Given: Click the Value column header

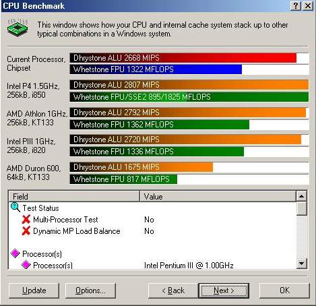Looking at the screenshot, I should point(218,196).
